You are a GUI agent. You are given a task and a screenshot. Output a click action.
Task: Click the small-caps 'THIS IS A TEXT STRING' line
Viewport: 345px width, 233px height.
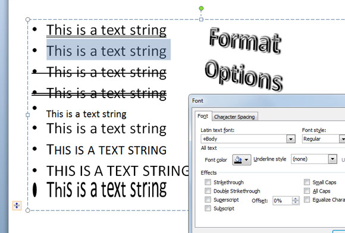click(x=106, y=150)
